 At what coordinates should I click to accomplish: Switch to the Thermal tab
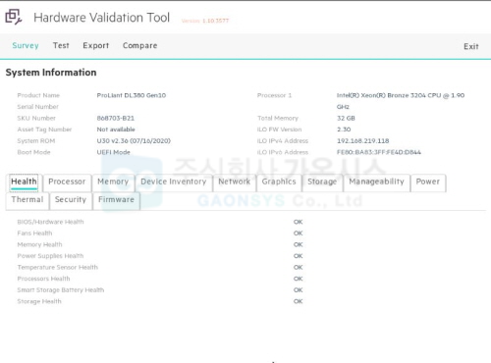(27, 200)
